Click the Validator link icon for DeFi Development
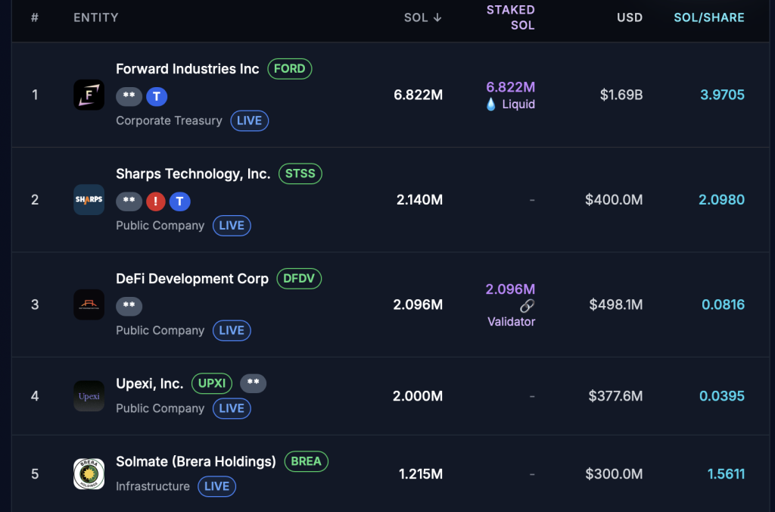 point(528,306)
